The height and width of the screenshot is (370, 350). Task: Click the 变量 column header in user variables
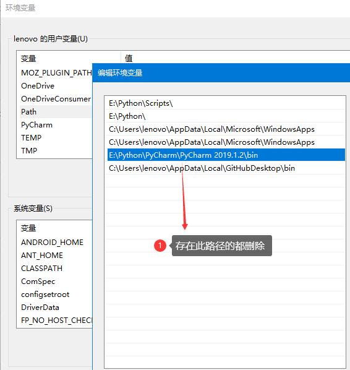pyautogui.click(x=69, y=58)
